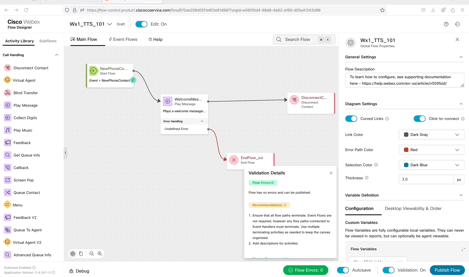
Task: Disable the Curved Links toggle
Action: pyautogui.click(x=351, y=119)
